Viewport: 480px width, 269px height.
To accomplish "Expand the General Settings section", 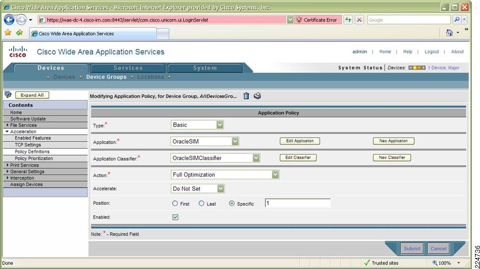I will (x=7, y=171).
